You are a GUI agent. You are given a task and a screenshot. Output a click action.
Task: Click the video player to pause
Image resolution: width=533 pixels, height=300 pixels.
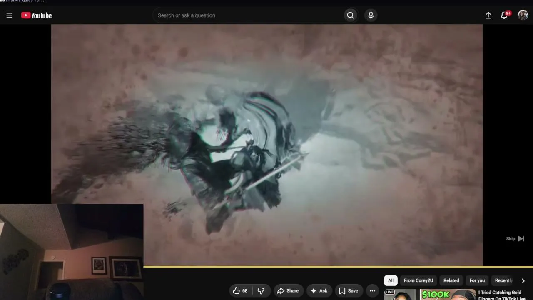tap(266, 145)
